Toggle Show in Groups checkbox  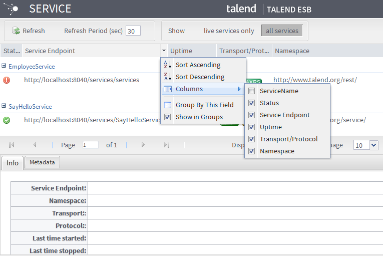[x=168, y=117]
